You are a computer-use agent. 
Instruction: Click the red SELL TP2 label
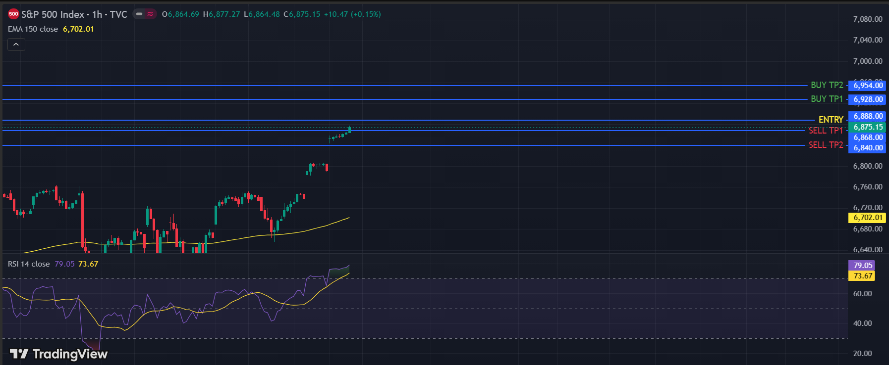[826, 145]
